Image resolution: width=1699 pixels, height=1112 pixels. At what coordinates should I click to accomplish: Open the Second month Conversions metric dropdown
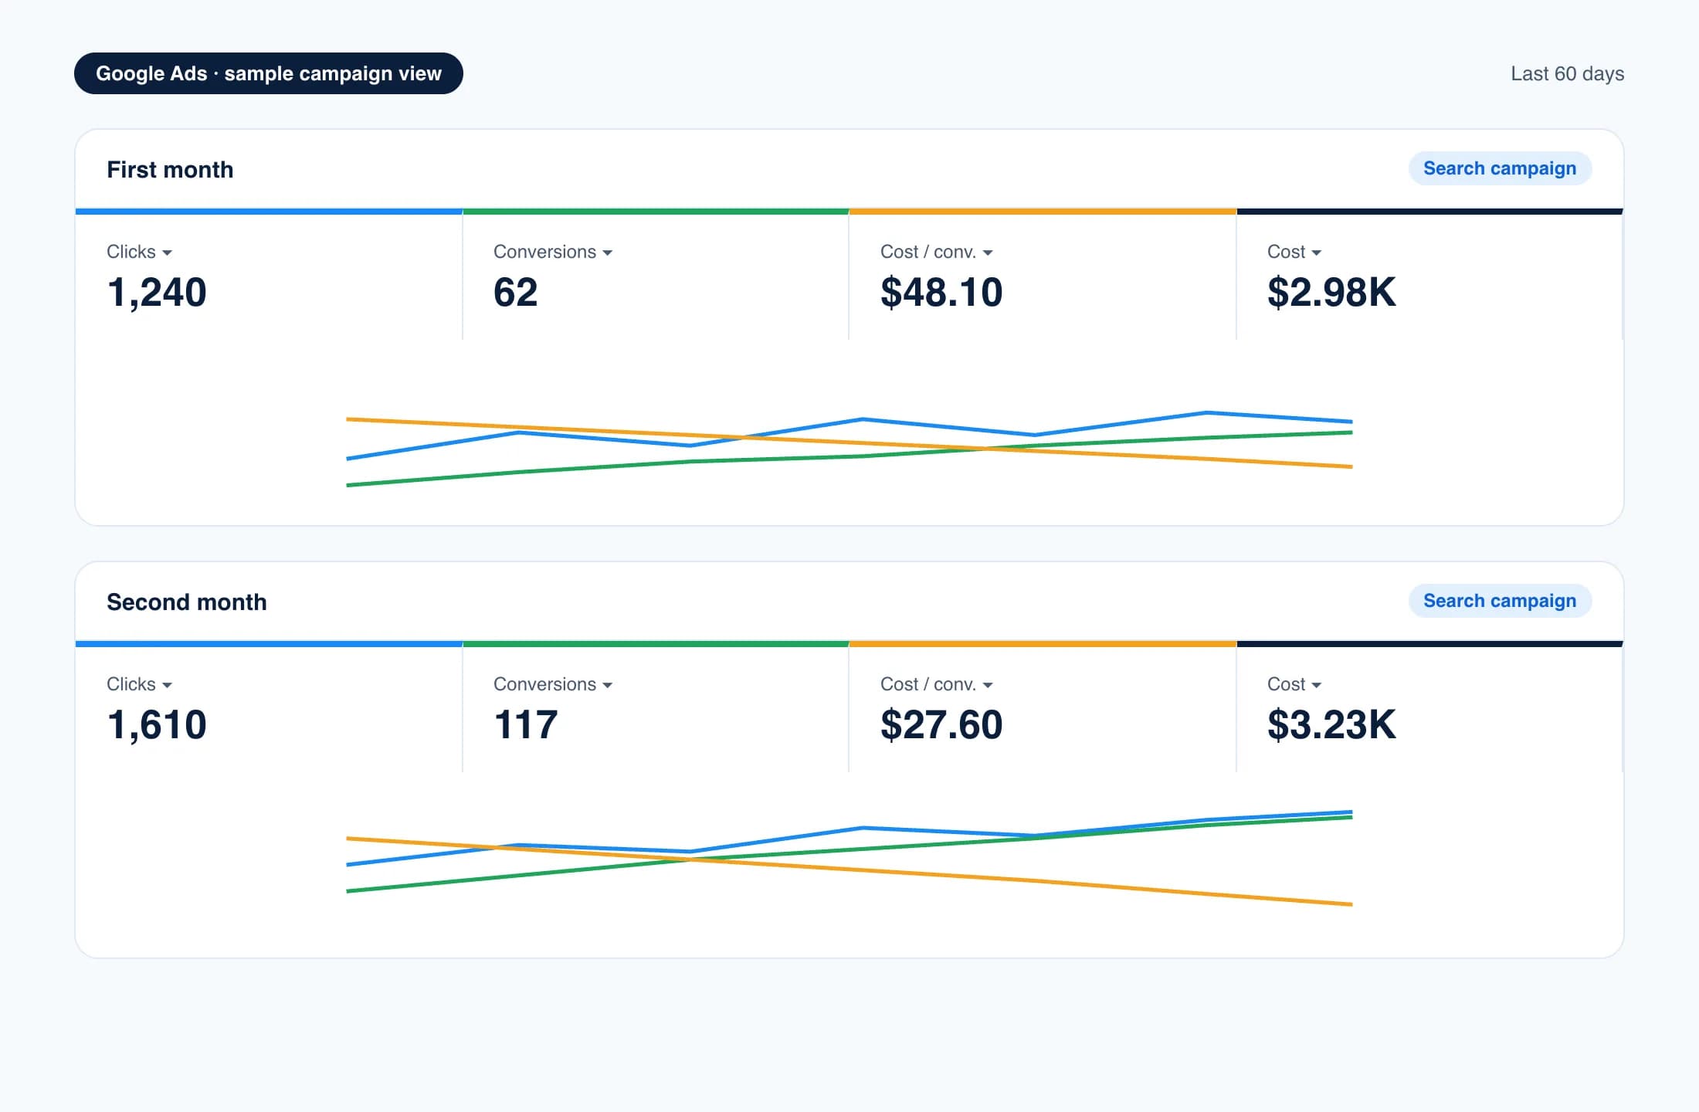[553, 684]
